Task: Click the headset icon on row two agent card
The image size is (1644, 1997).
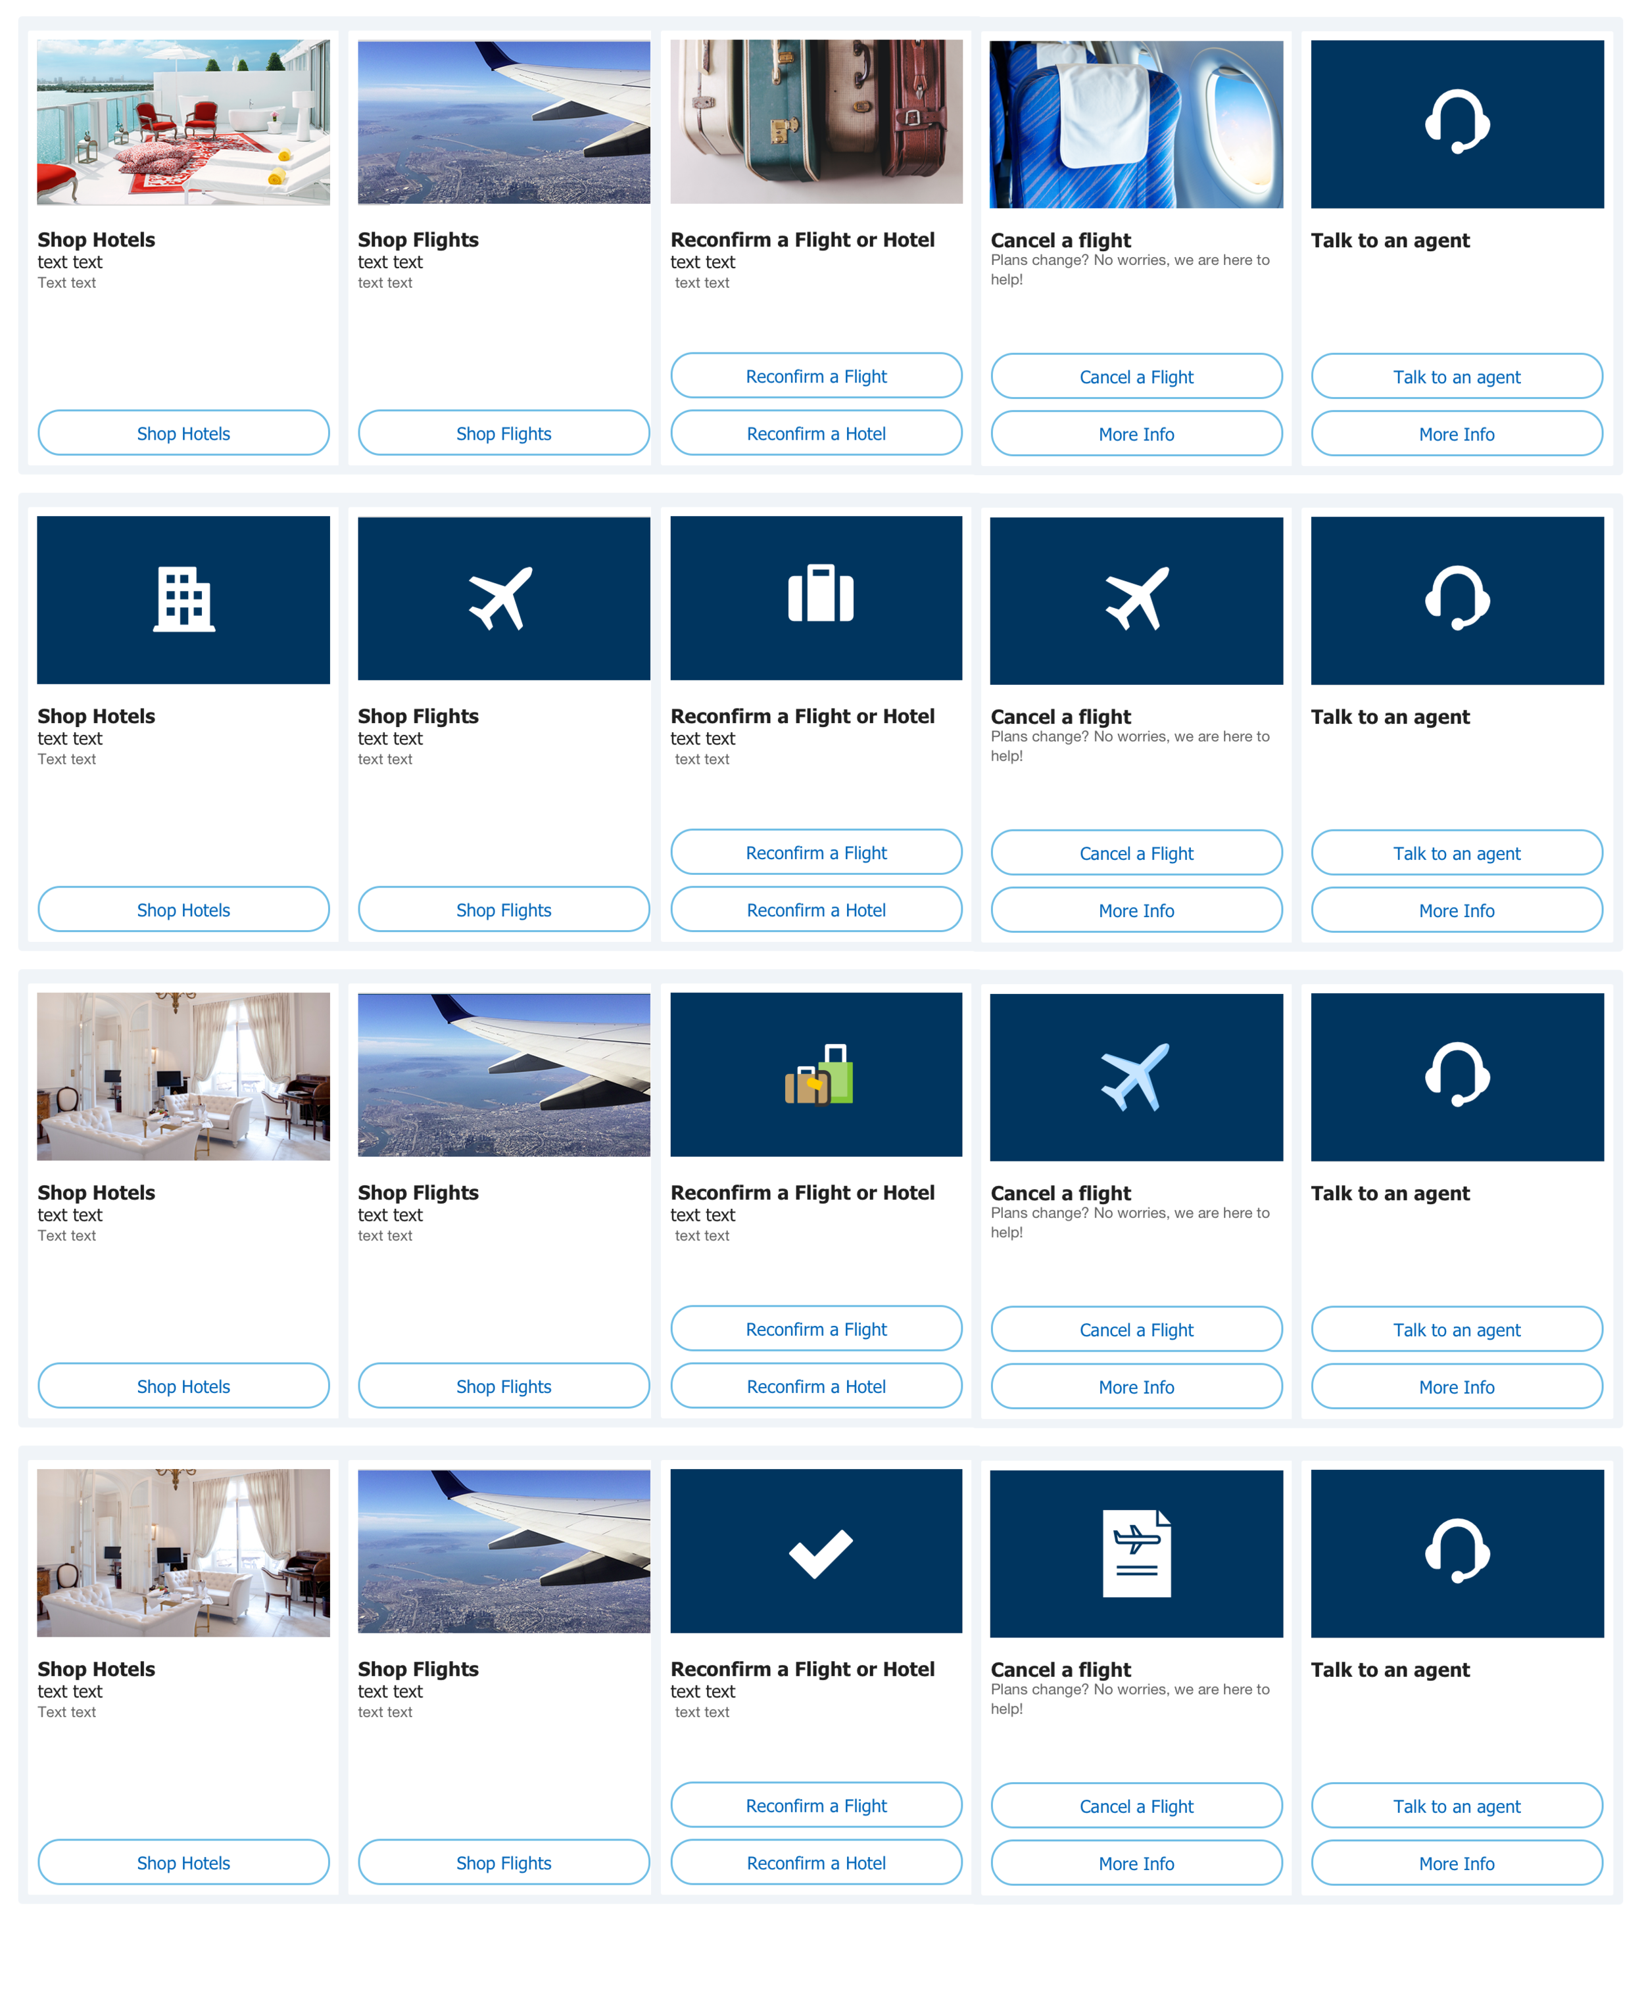Action: tap(1457, 598)
